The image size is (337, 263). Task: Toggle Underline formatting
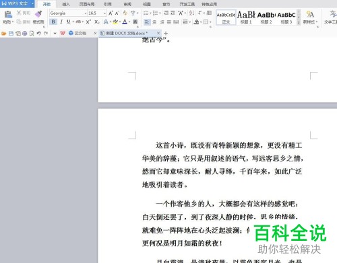click(x=68, y=22)
